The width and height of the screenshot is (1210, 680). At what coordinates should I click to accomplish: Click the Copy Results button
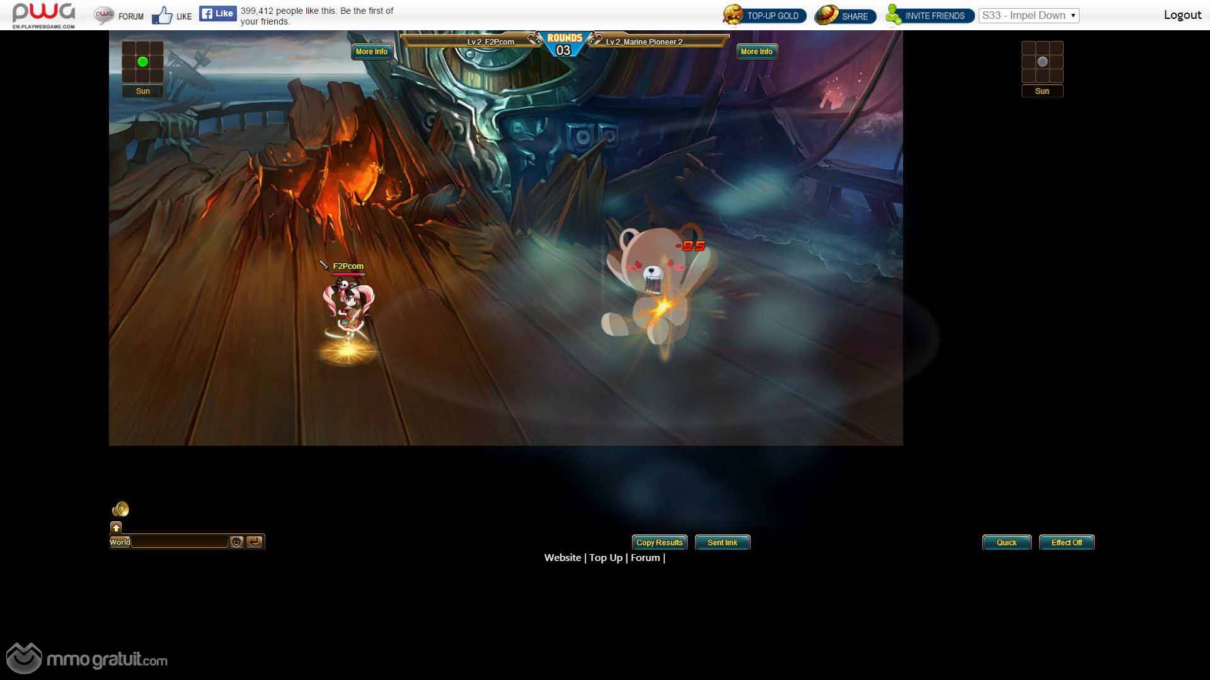point(659,543)
